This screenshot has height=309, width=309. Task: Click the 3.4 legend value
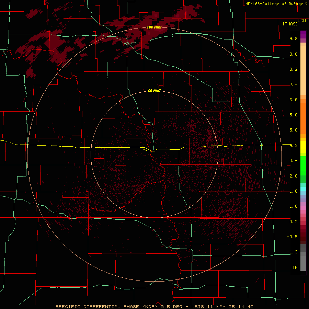click(294, 161)
